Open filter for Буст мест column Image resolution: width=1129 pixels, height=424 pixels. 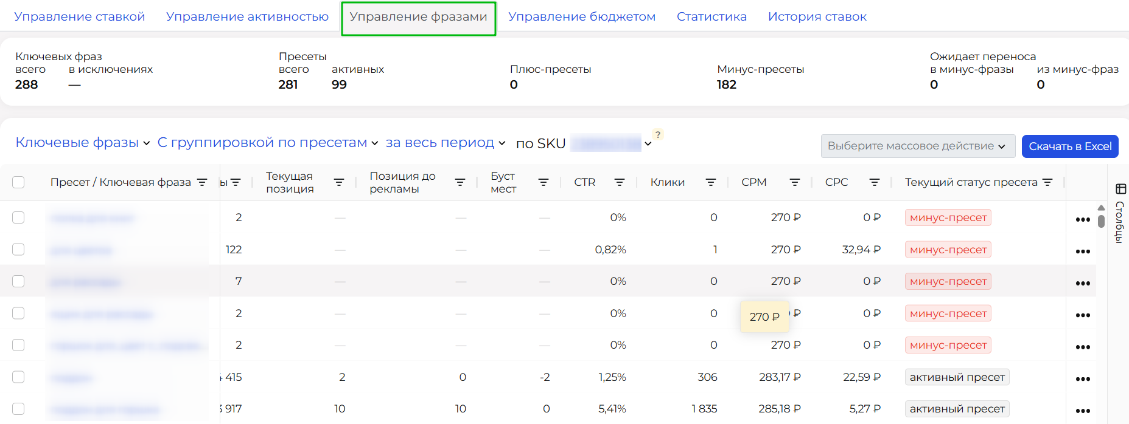click(544, 182)
